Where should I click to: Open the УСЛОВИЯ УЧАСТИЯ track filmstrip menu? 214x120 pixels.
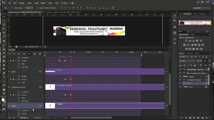(40, 87)
